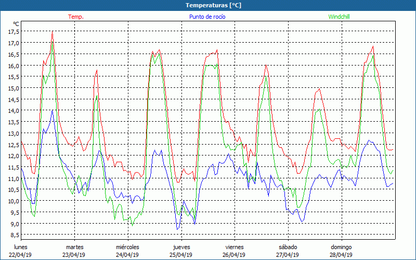Click the 13,5 y-axis value
The height and width of the screenshot is (260, 416).
tap(14, 122)
